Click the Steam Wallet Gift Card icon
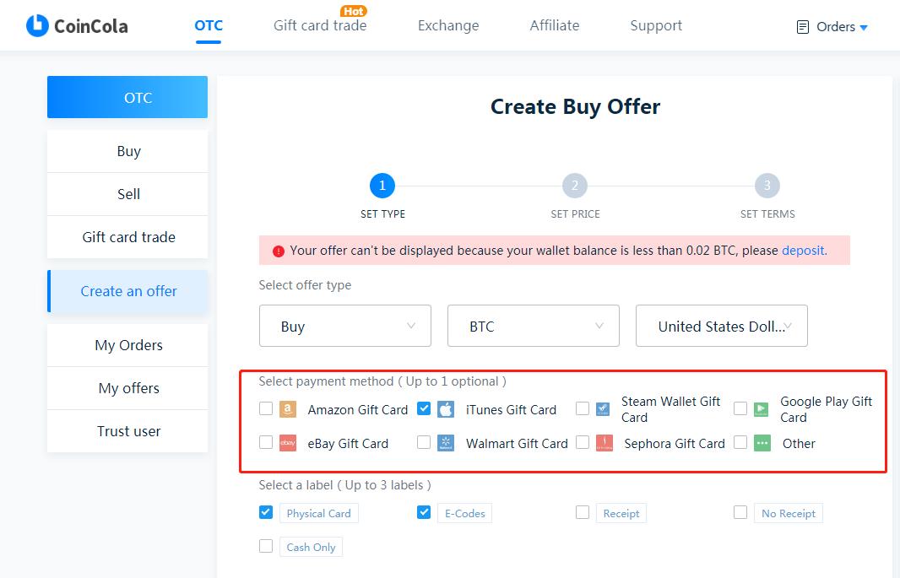 tap(603, 409)
